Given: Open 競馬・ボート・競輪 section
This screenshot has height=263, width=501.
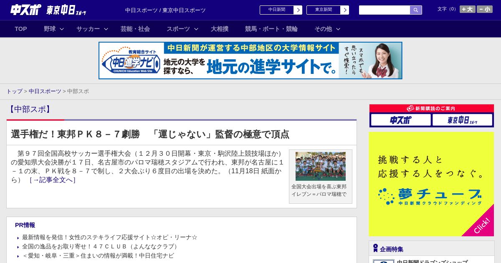Looking at the screenshot, I should point(271,29).
